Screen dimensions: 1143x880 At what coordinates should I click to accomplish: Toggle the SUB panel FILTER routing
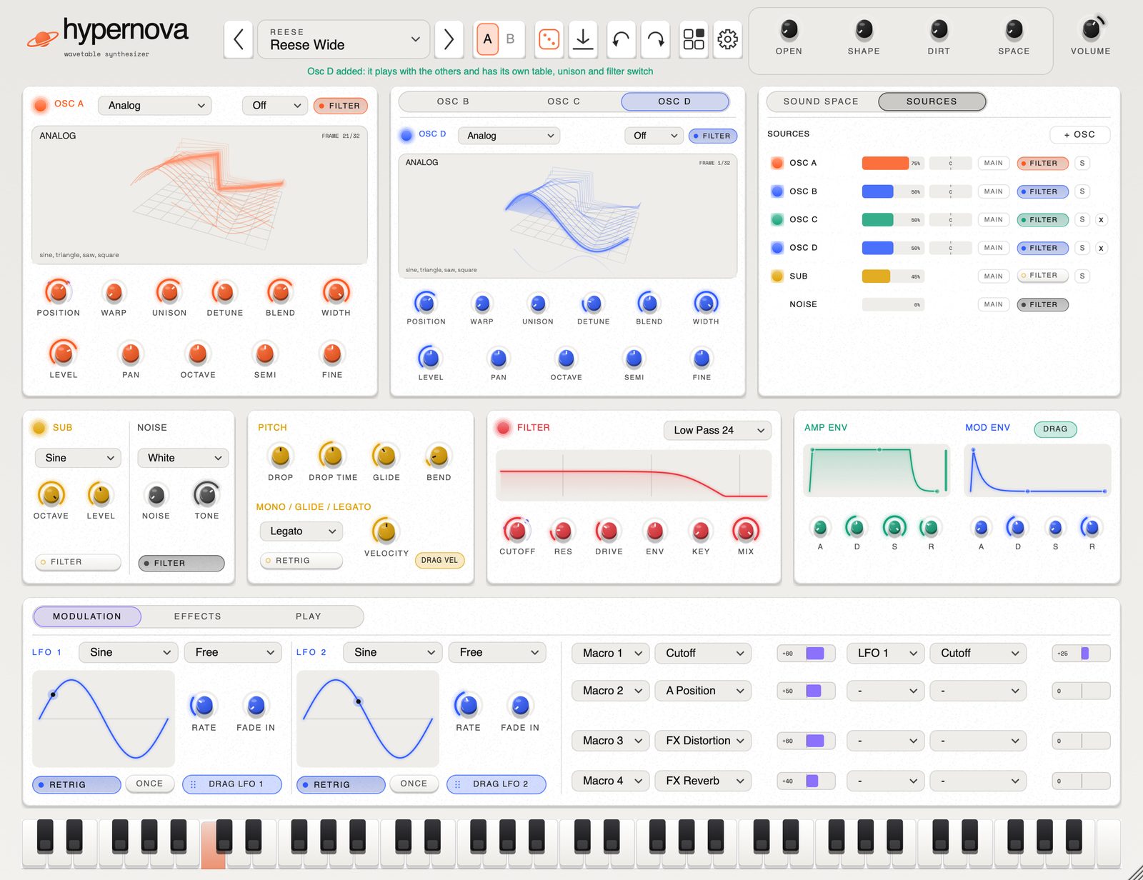click(78, 562)
